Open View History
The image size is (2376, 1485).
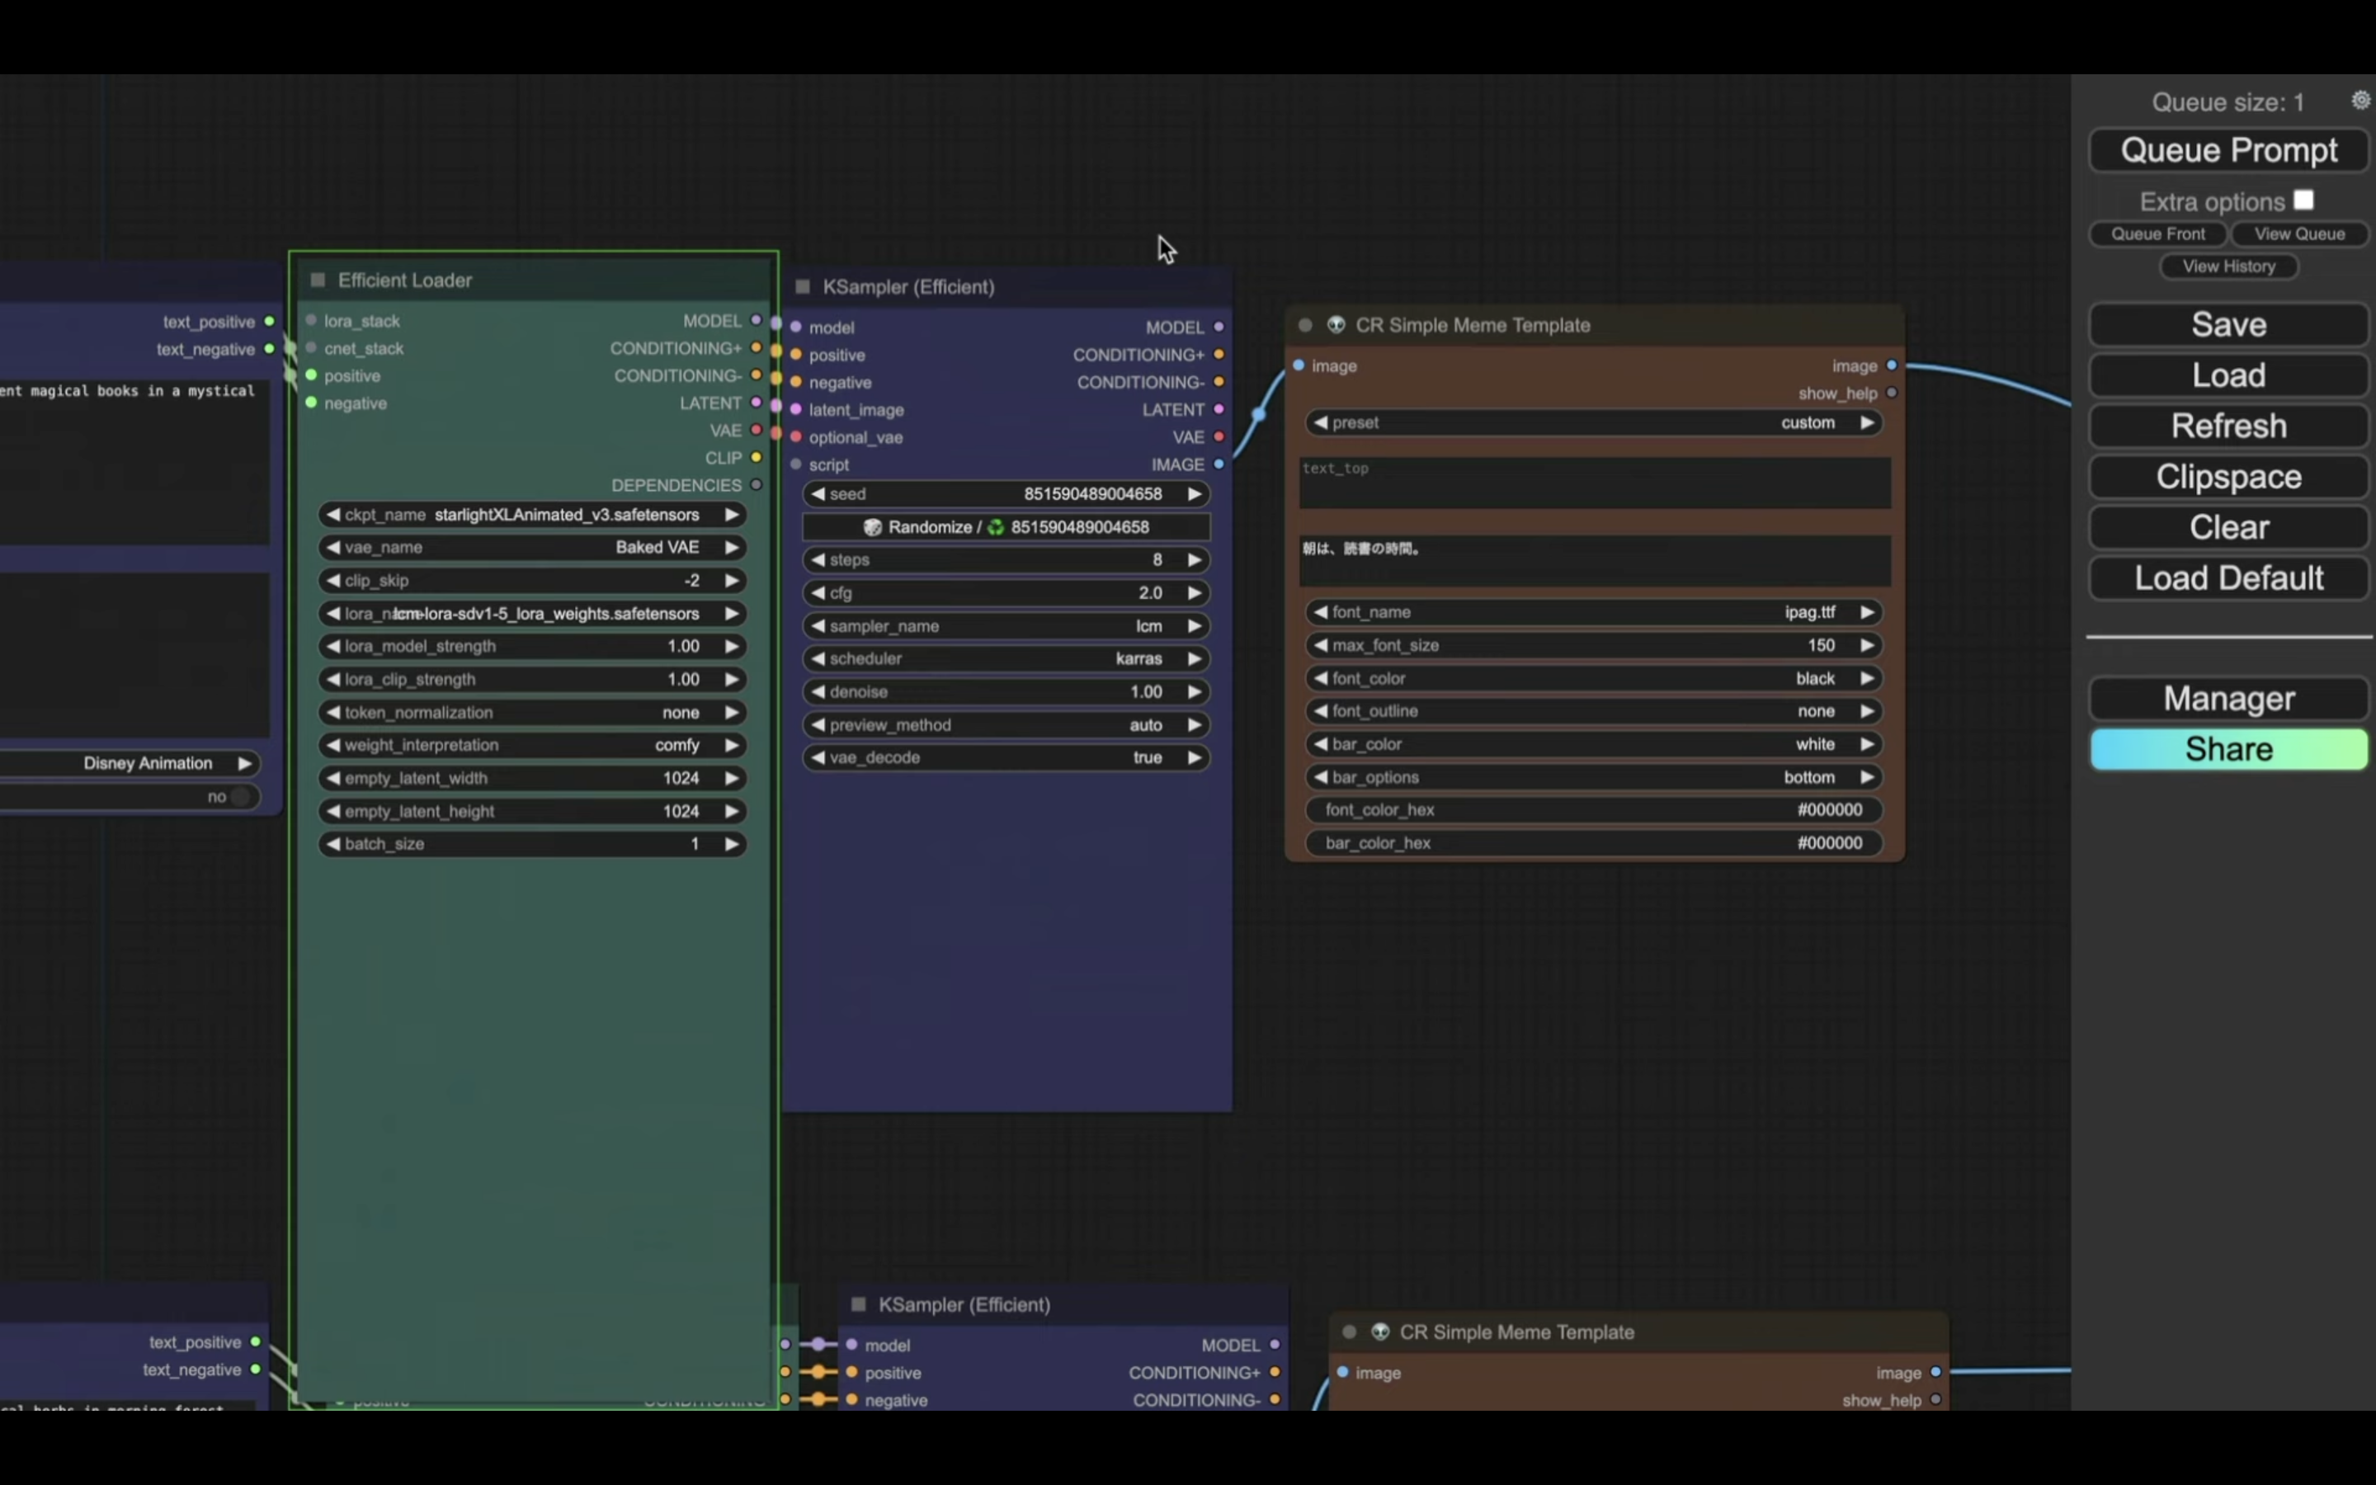tap(2228, 266)
